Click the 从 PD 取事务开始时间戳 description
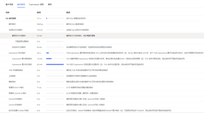 point(80,88)
